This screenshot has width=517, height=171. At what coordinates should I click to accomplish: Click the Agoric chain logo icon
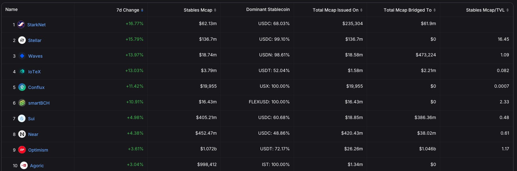[x=24, y=165]
